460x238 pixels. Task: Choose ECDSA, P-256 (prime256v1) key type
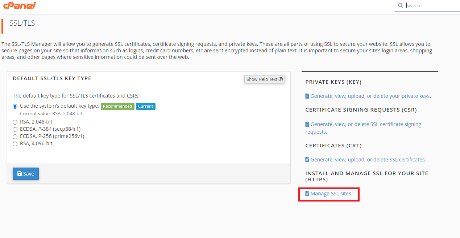(x=15, y=137)
